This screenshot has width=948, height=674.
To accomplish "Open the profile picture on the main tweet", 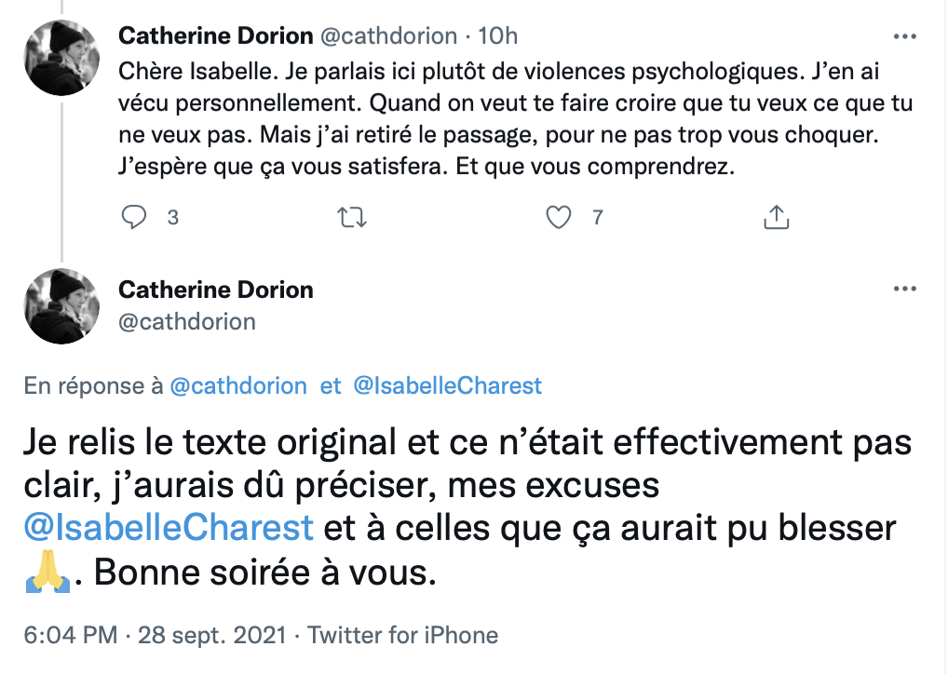I will [61, 306].
